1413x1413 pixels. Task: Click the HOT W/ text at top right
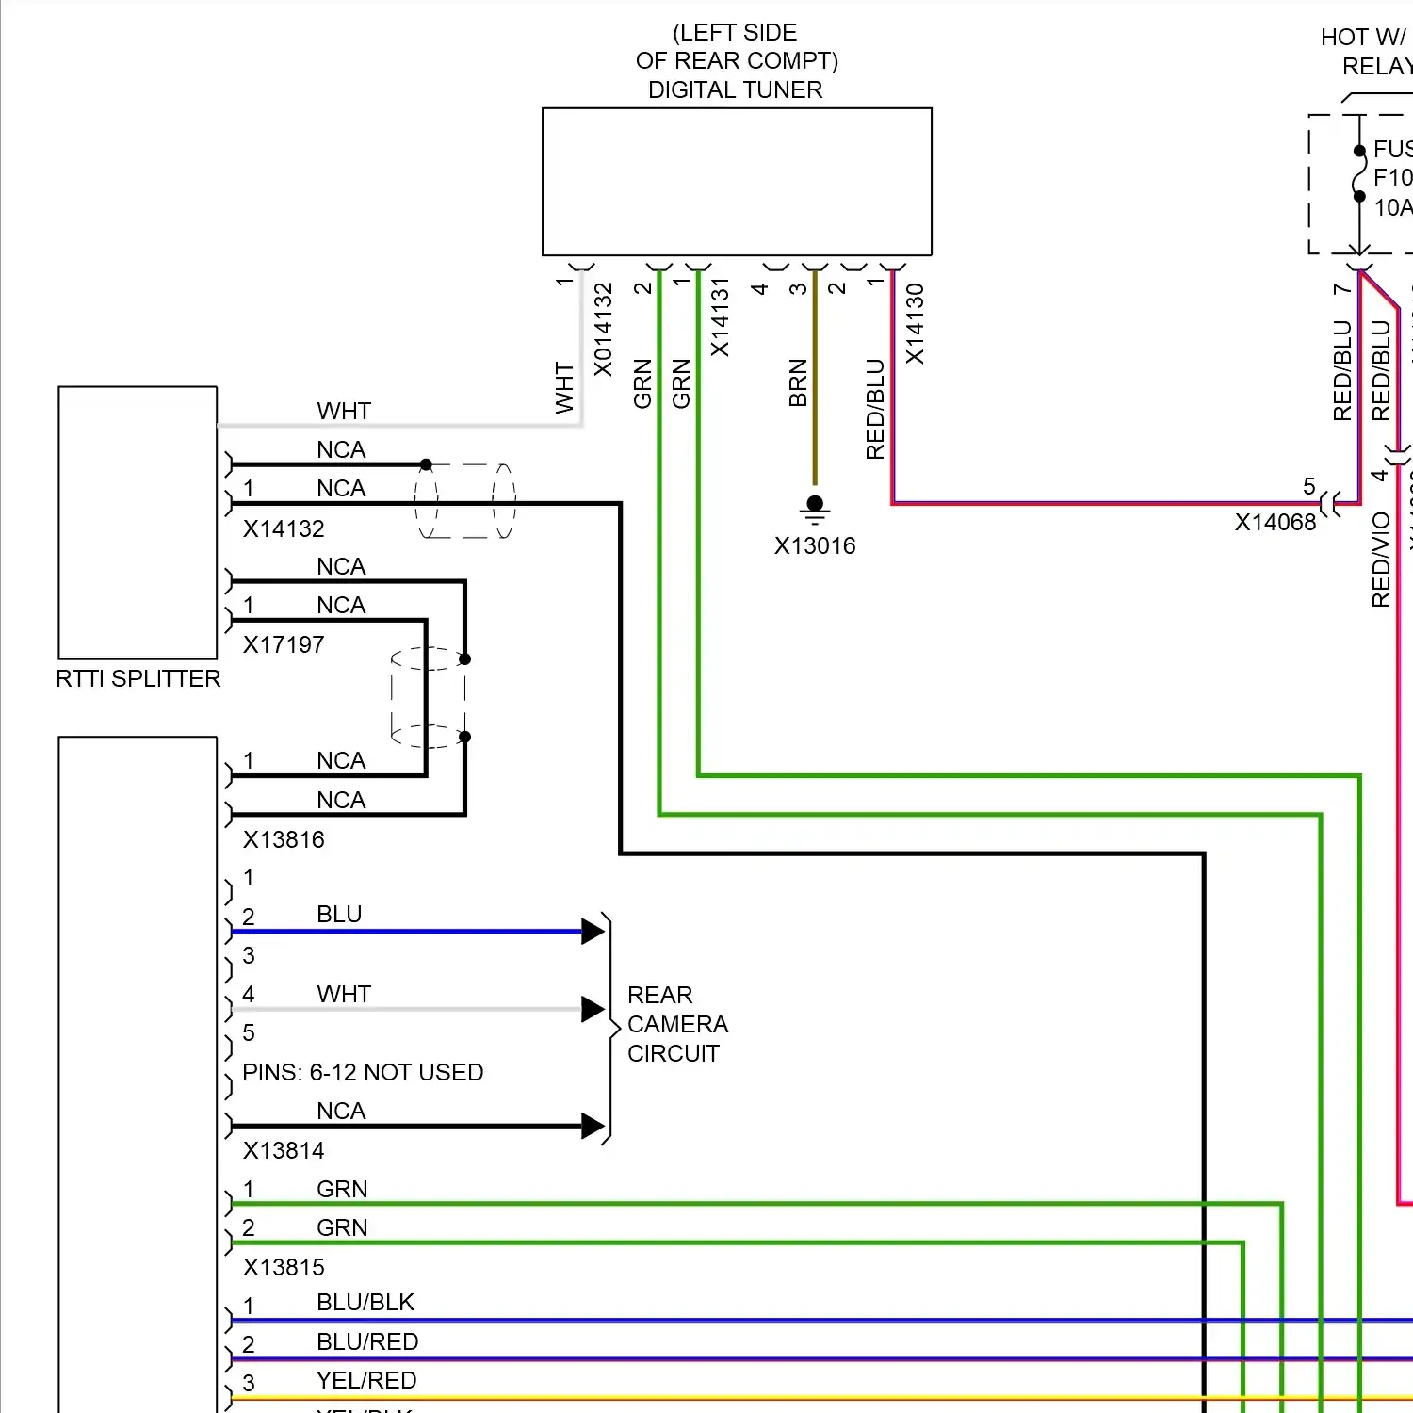pos(1363,37)
